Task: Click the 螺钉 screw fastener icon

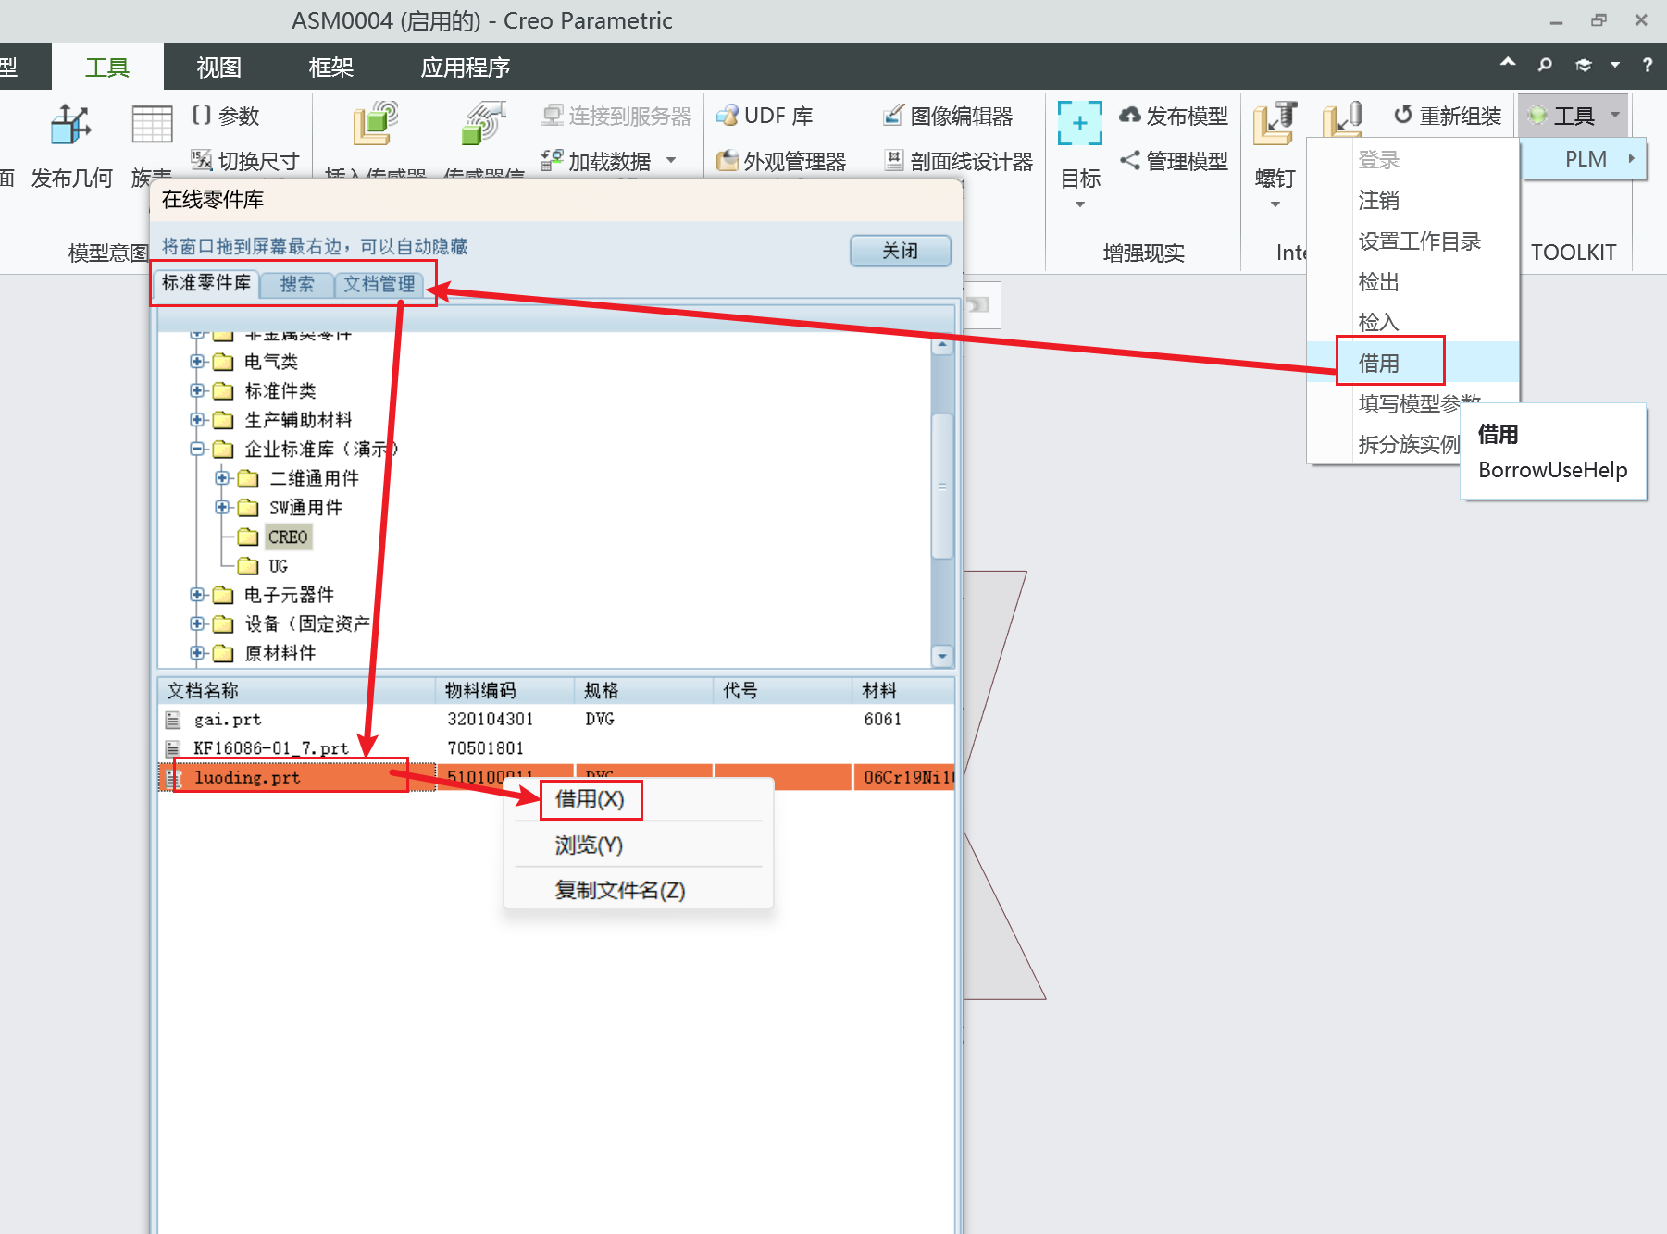Action: (x=1275, y=124)
